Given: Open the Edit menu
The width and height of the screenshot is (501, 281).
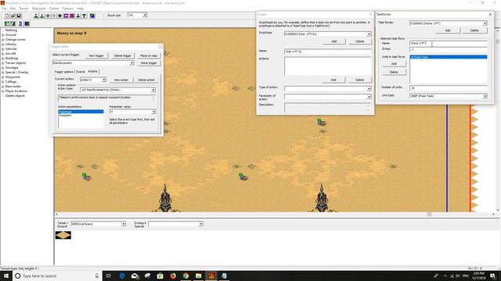Looking at the screenshot, I should click(x=13, y=9).
